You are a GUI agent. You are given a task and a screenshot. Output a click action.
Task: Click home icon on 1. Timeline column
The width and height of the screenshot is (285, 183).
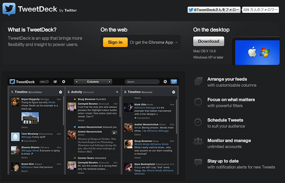(60, 92)
